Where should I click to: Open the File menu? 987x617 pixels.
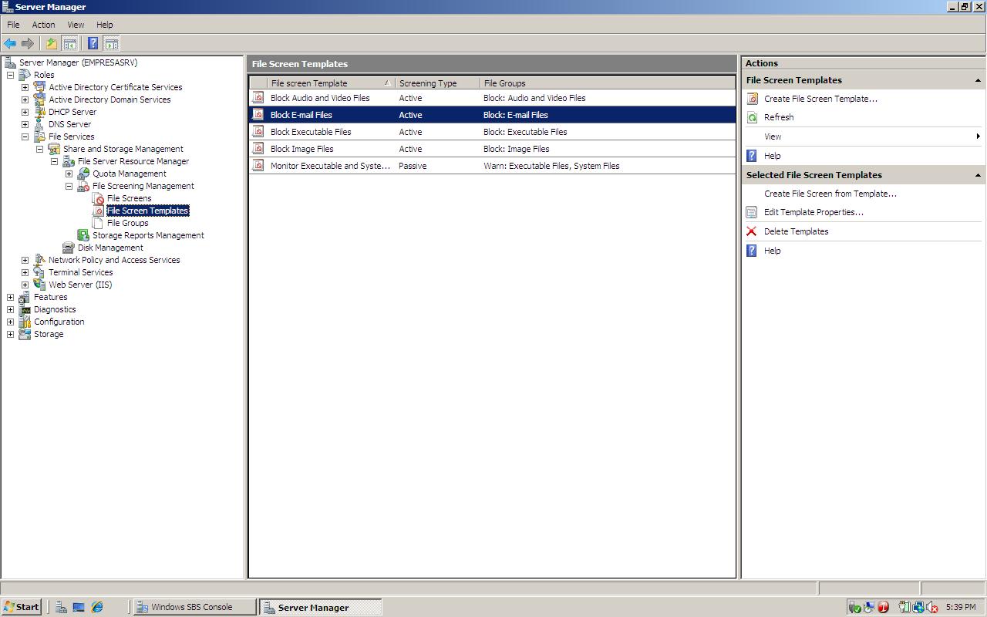tap(13, 25)
